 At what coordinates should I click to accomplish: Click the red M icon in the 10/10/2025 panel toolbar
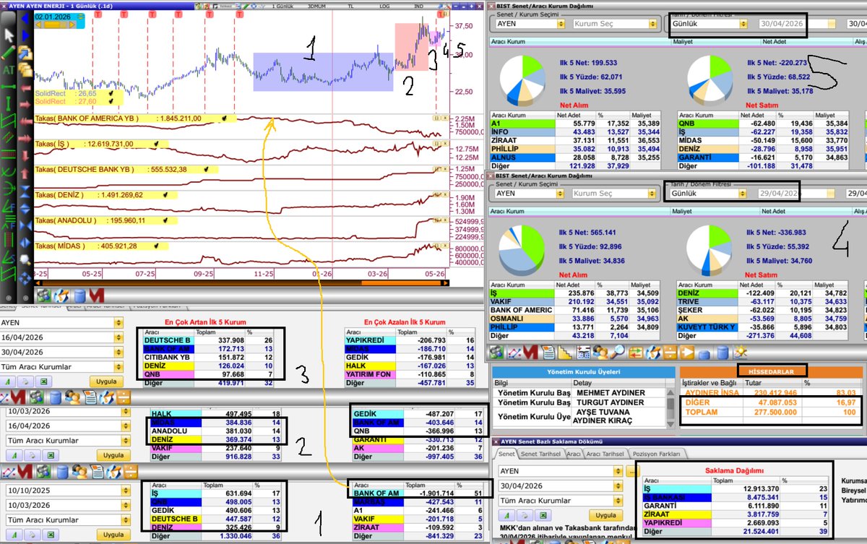pyautogui.click(x=25, y=472)
